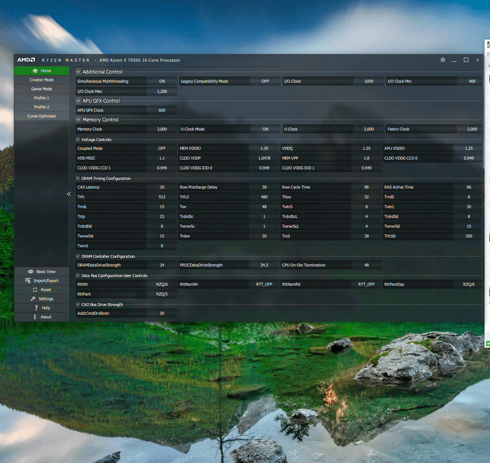Select Profile 1 in sidebar

coord(42,98)
